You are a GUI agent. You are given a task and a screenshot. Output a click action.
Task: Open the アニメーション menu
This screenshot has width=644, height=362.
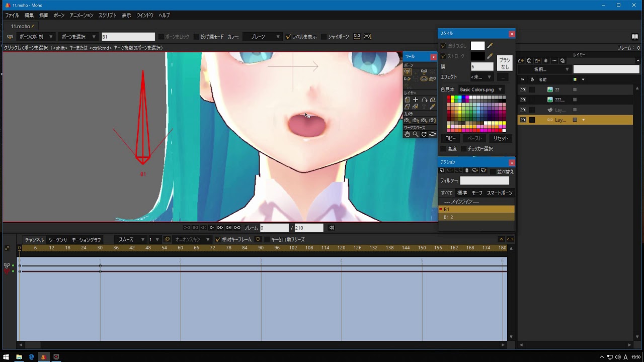pos(82,16)
